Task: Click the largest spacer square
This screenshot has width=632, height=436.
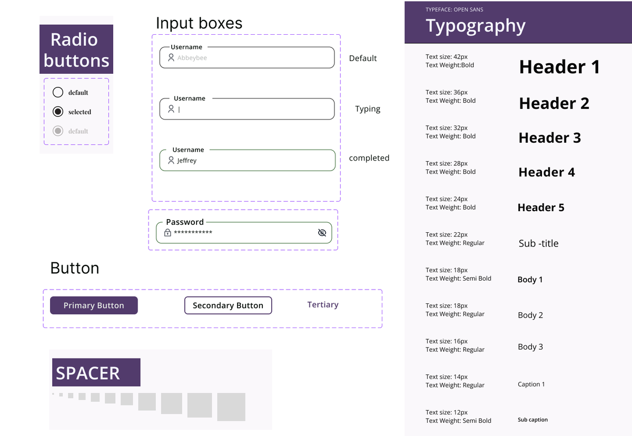Action: point(231,407)
